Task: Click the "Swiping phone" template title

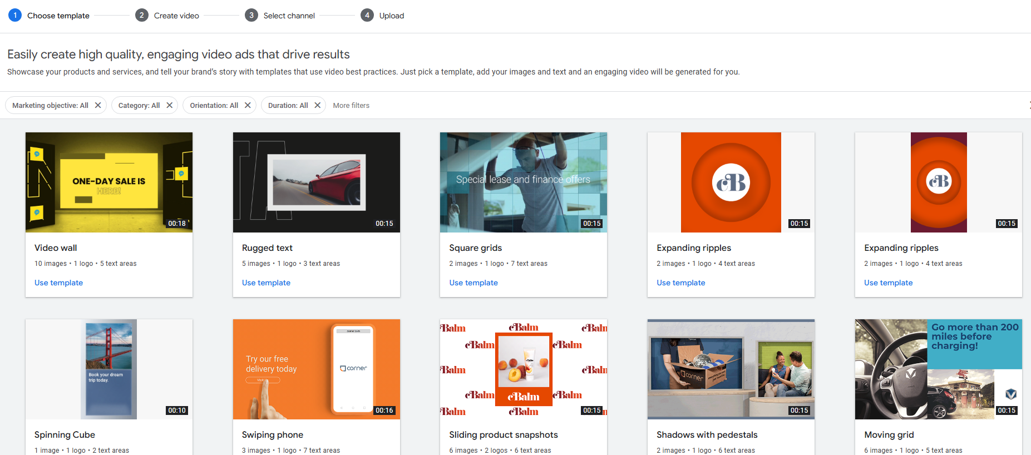Action: point(273,435)
